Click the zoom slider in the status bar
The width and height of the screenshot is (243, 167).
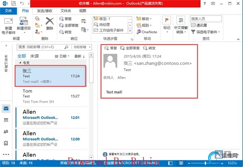point(205,163)
